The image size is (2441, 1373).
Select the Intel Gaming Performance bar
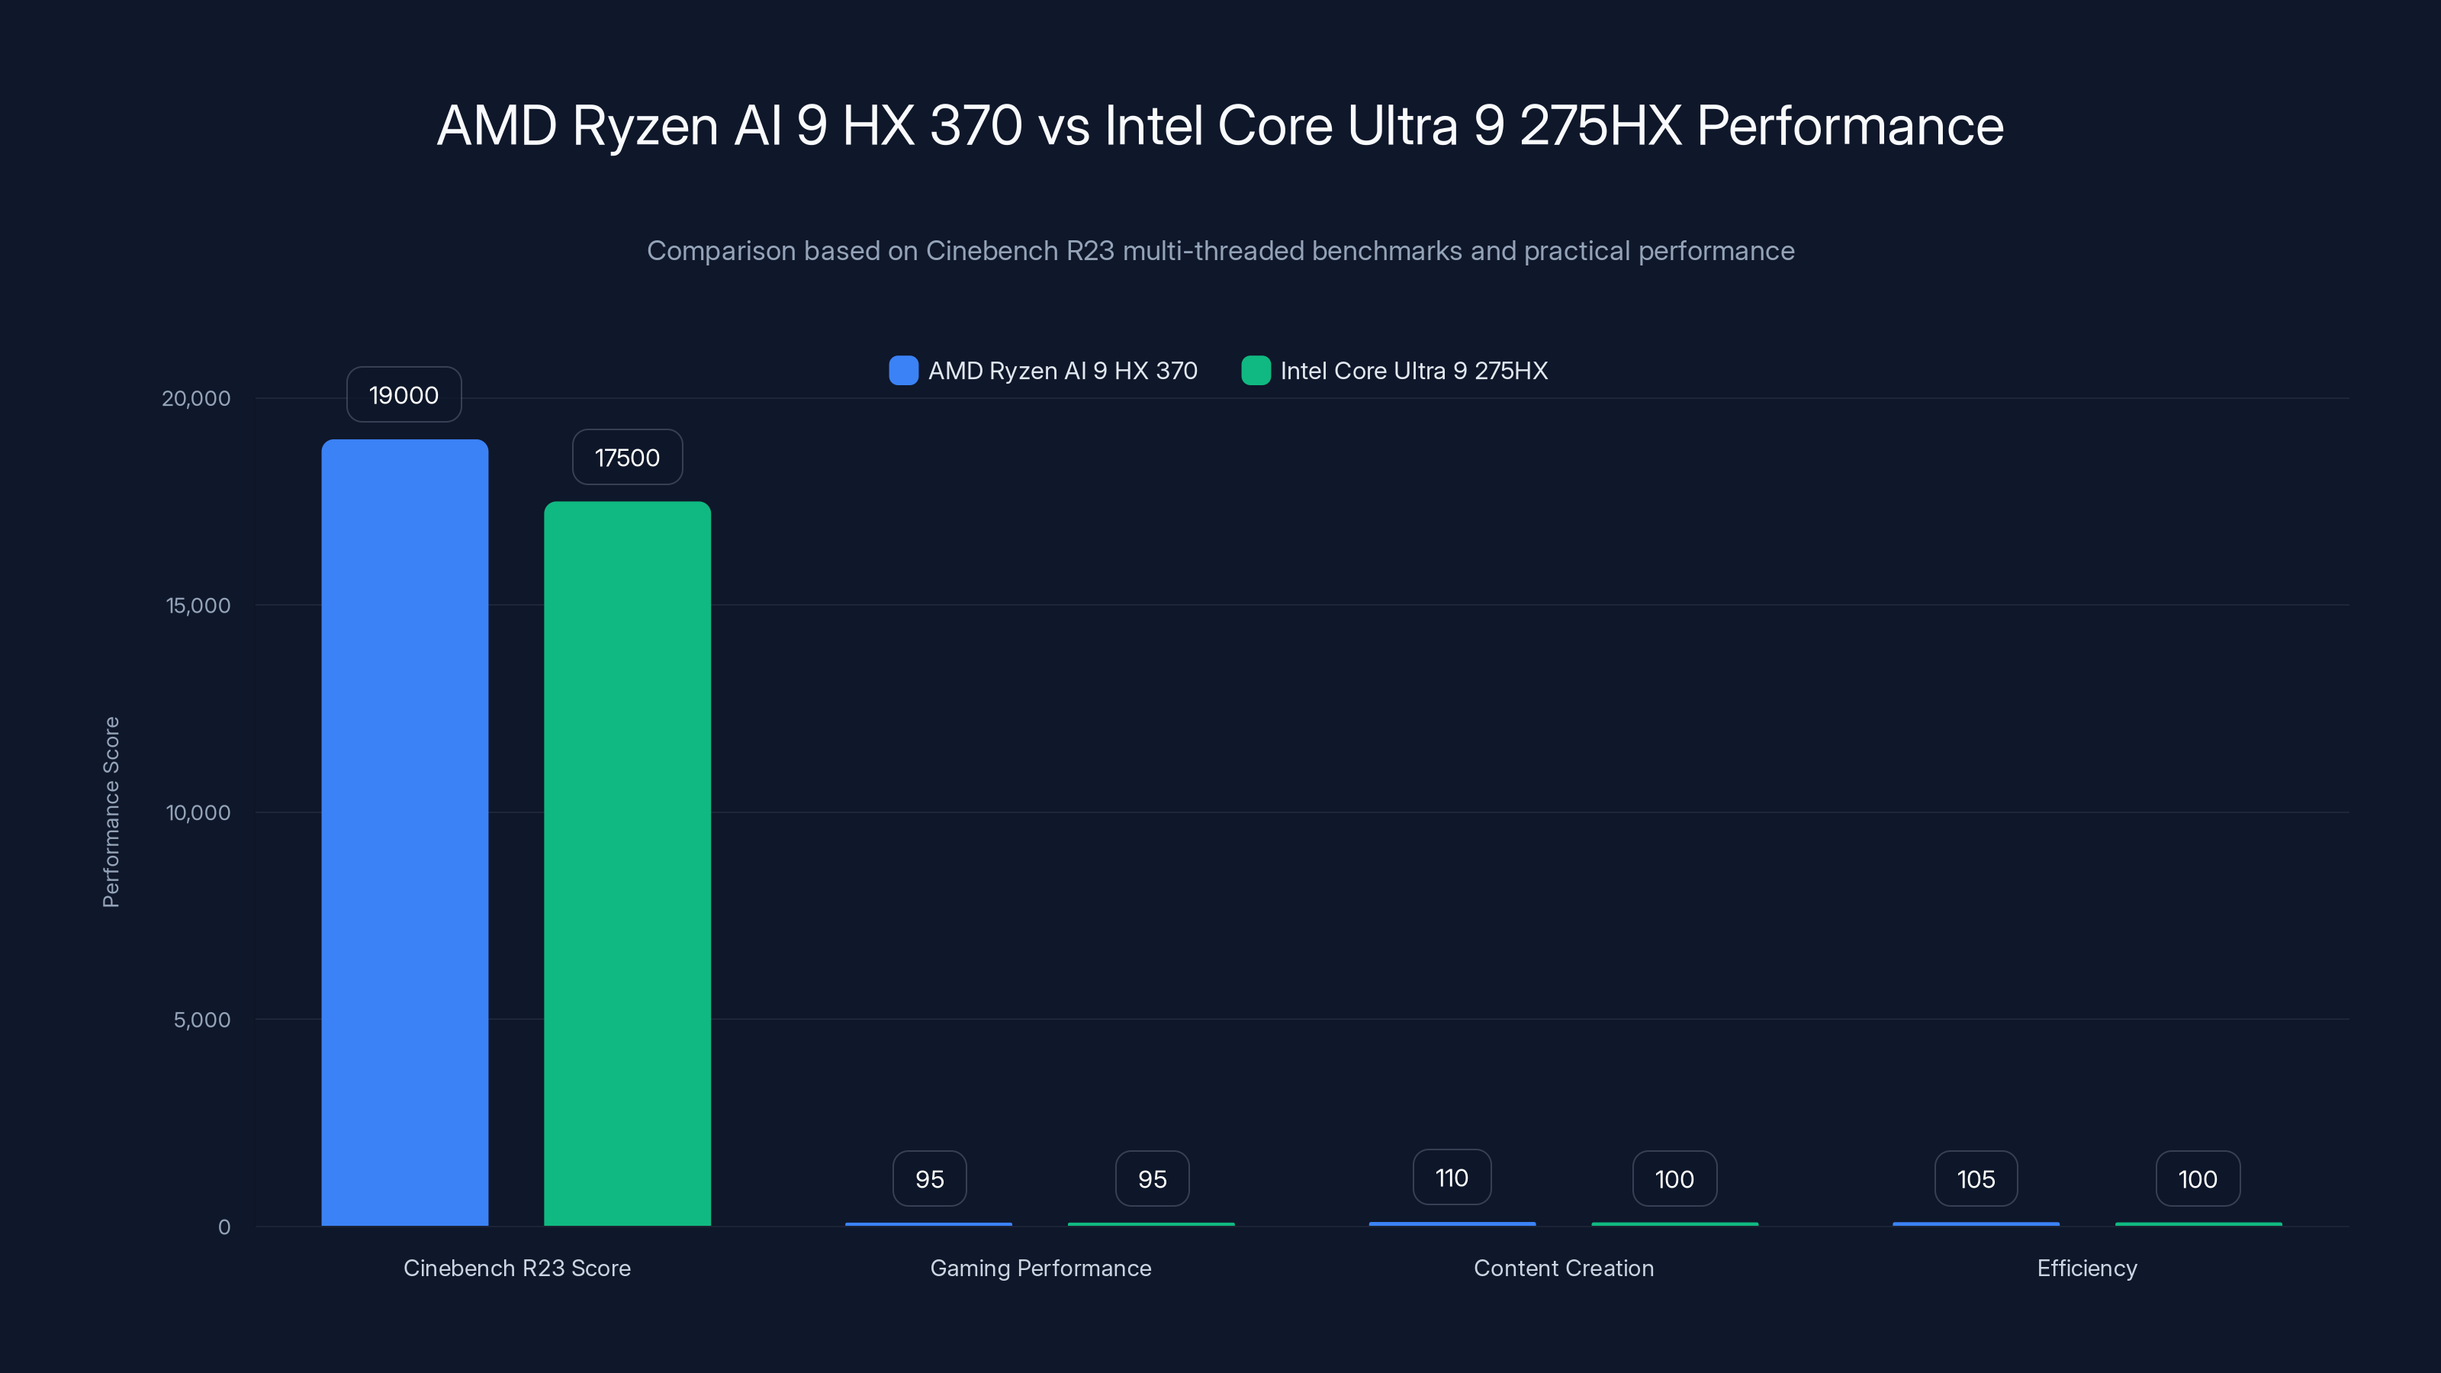1151,1223
